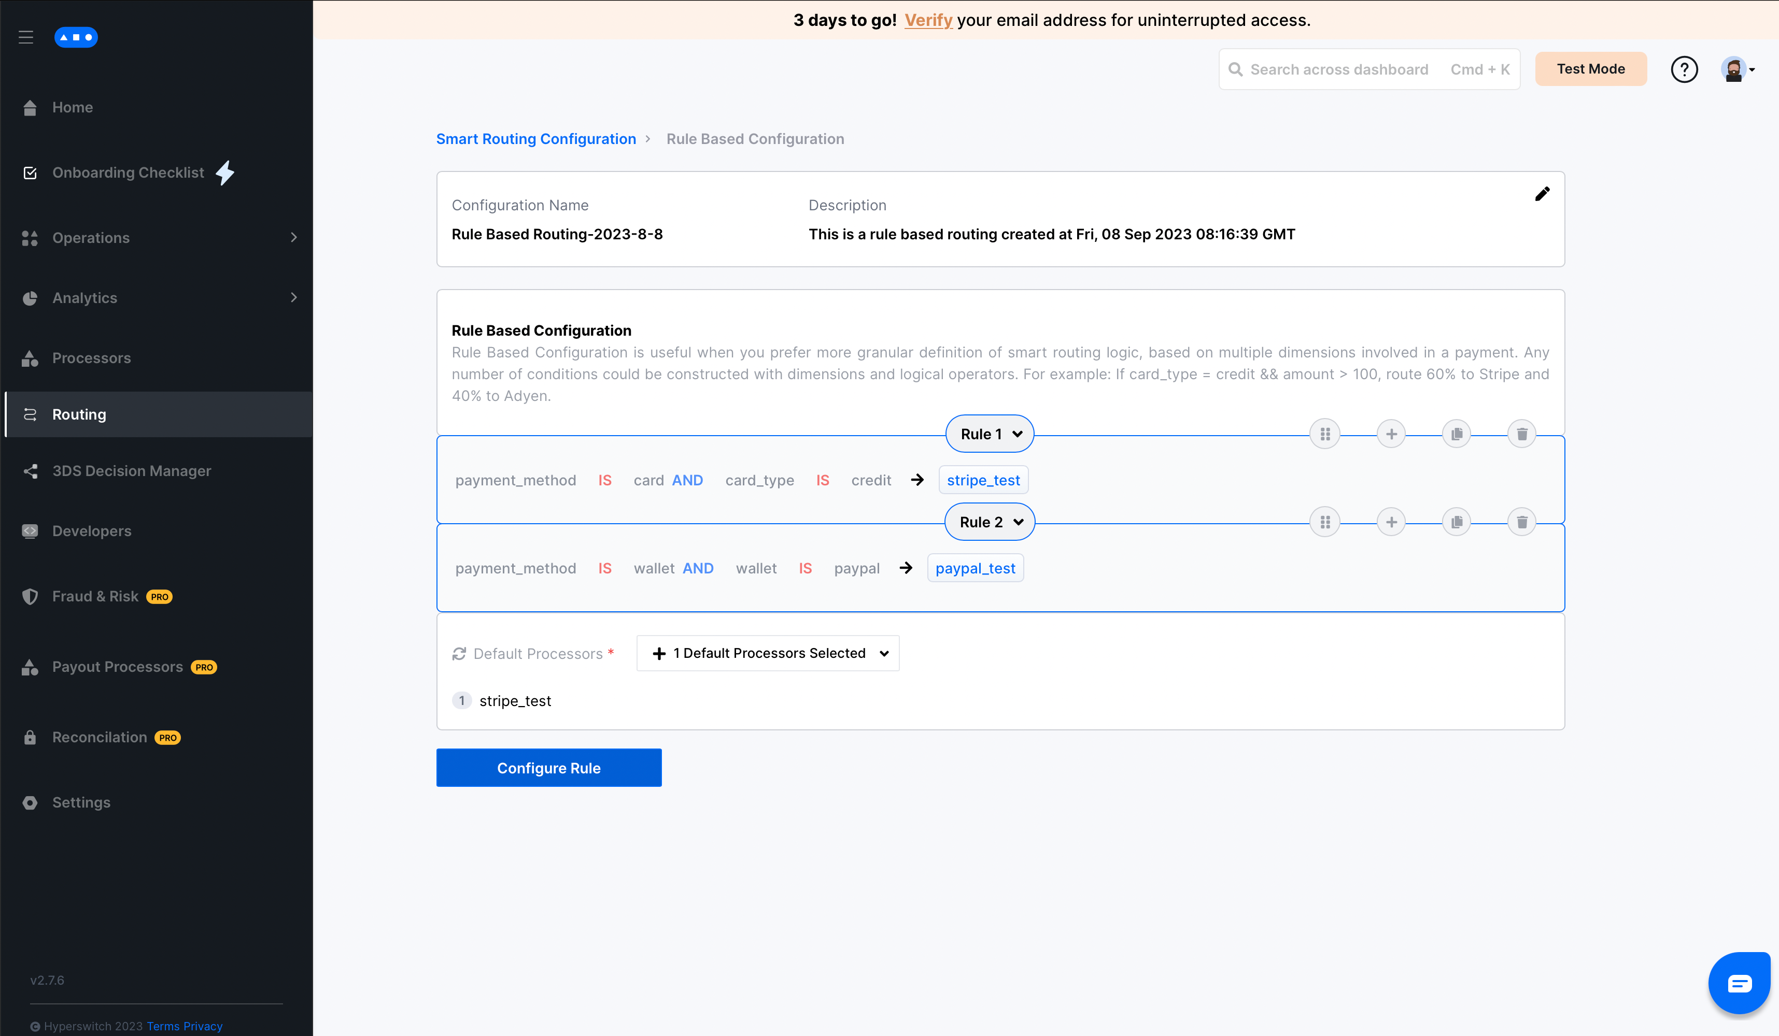Expand the Rule 1 dropdown
Image resolution: width=1779 pixels, height=1036 pixels.
(989, 433)
